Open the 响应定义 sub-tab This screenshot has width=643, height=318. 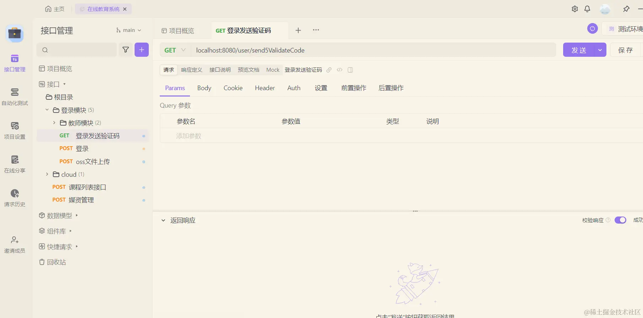[192, 70]
